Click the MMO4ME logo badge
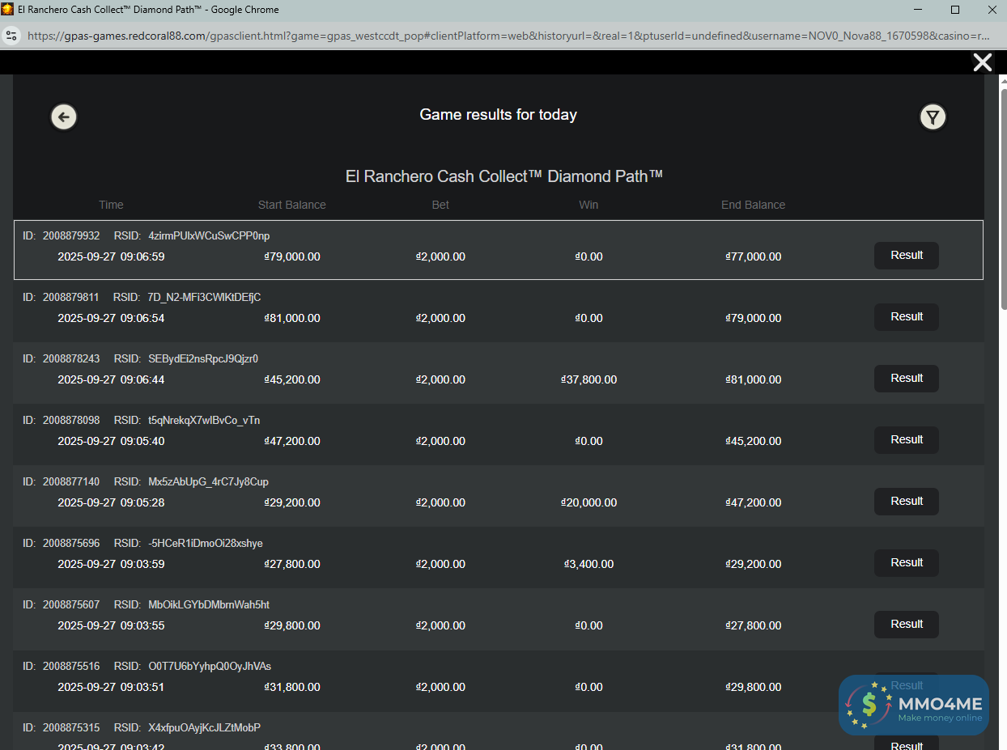This screenshot has height=750, width=1007. [x=913, y=705]
